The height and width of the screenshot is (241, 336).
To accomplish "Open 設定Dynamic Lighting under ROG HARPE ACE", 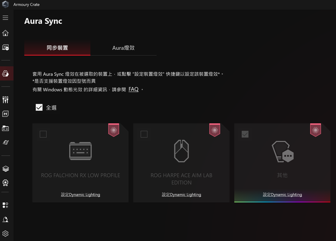I will coord(181,194).
